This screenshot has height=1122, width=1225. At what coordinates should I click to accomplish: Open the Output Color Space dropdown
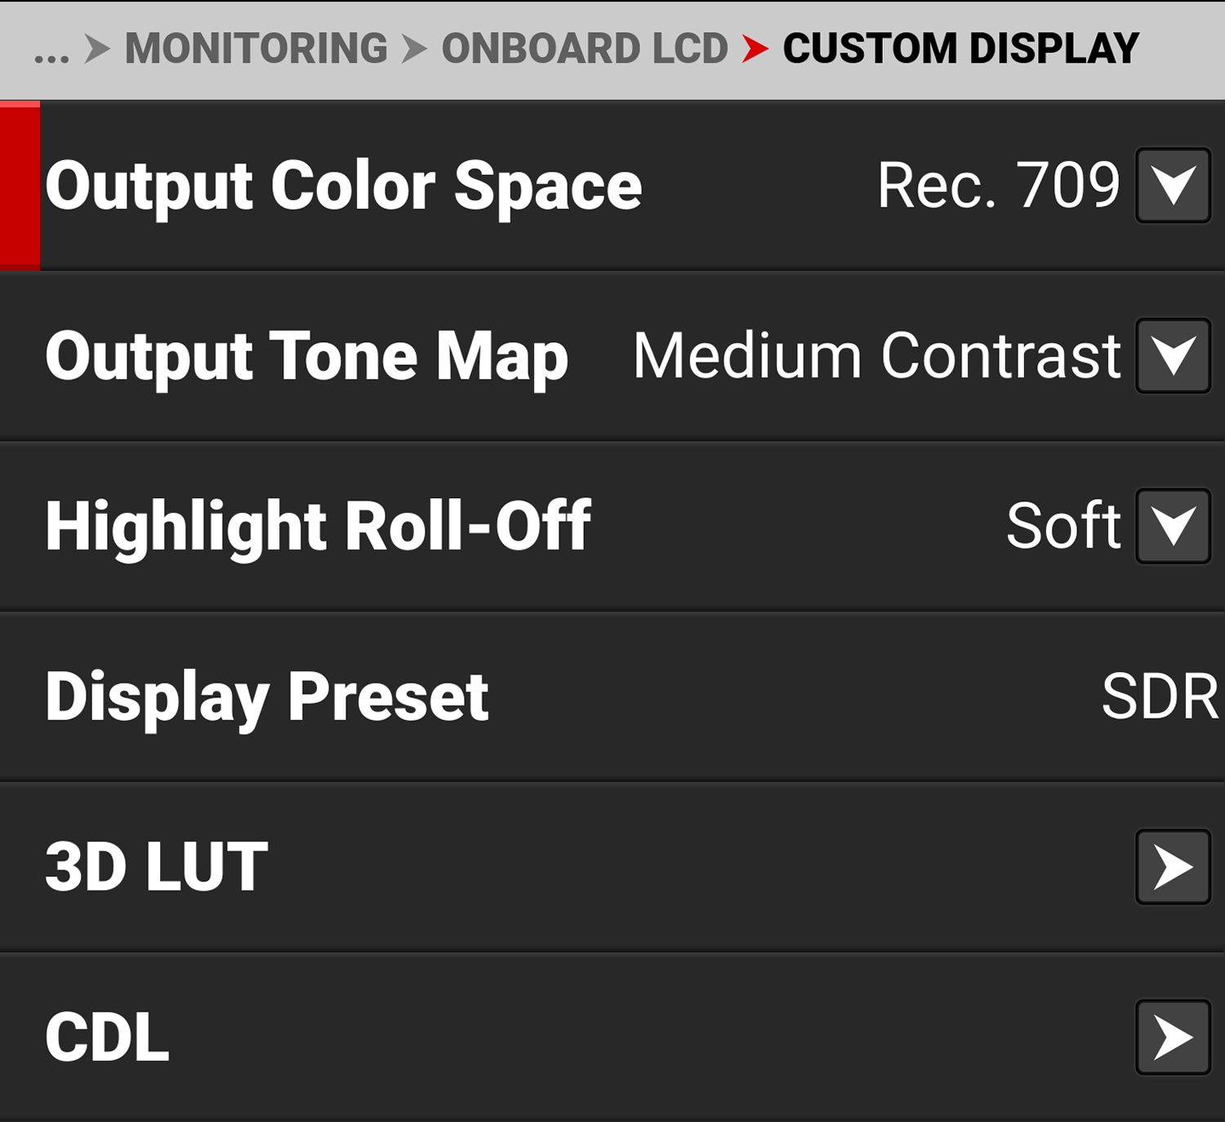pyautogui.click(x=1171, y=186)
